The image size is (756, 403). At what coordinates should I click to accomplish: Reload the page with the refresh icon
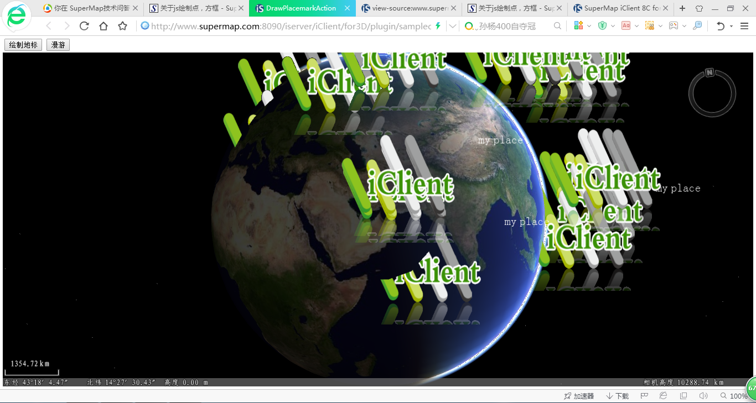(x=84, y=26)
